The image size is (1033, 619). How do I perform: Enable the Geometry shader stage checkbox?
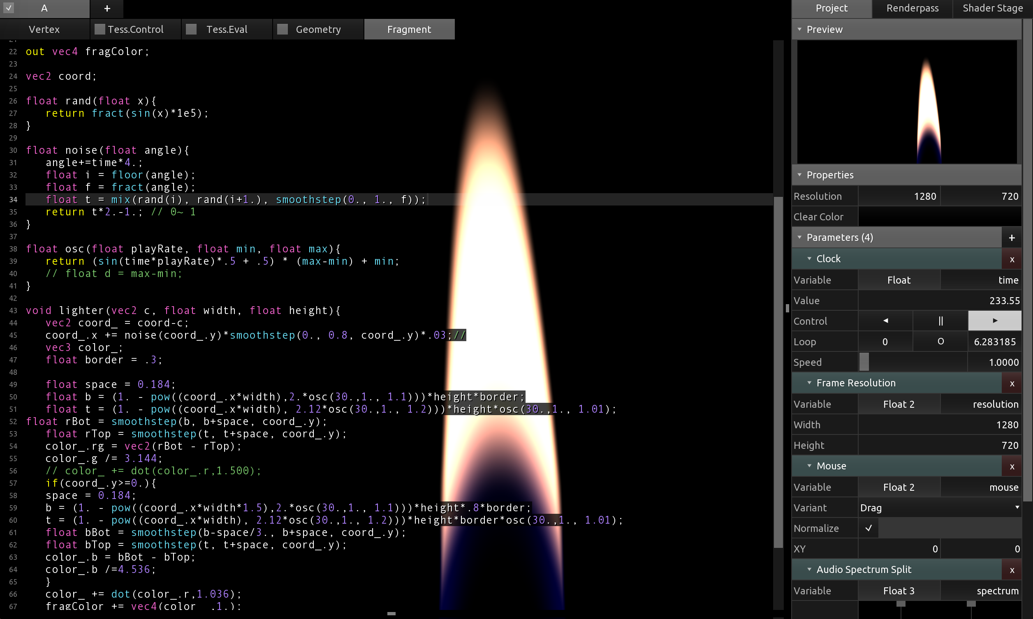(x=283, y=29)
